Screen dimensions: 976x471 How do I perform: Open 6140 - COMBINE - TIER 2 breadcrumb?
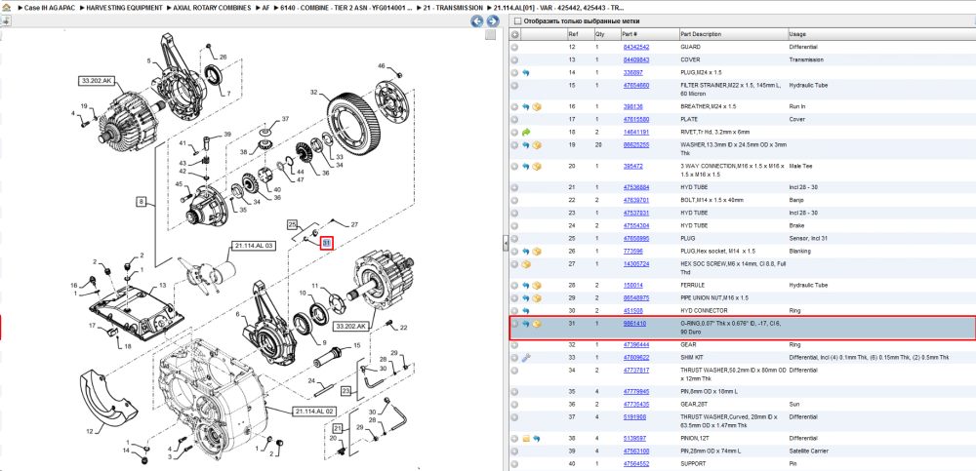346,8
